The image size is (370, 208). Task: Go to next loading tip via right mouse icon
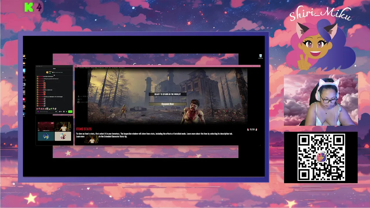coord(256,129)
